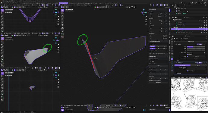The height and width of the screenshot is (113, 208).
Task: Toggle Active object checkbox in Align Tools
Action: tap(150, 59)
